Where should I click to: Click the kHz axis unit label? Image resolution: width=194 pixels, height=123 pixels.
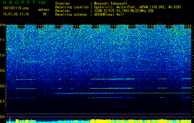pos(3,25)
